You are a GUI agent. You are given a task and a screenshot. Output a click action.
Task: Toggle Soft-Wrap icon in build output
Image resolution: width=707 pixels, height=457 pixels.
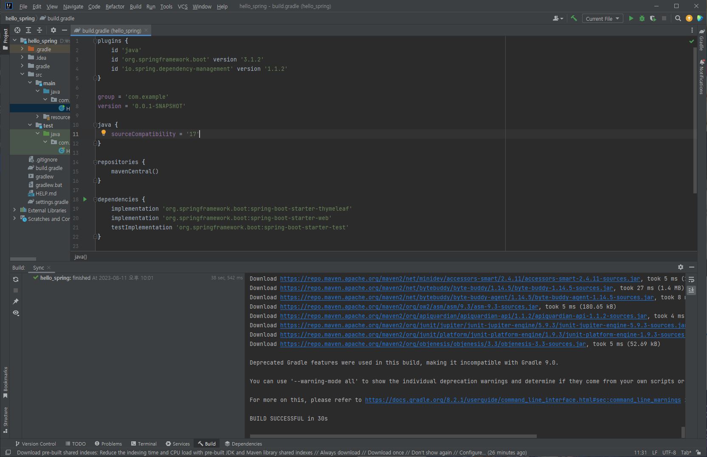click(x=691, y=279)
